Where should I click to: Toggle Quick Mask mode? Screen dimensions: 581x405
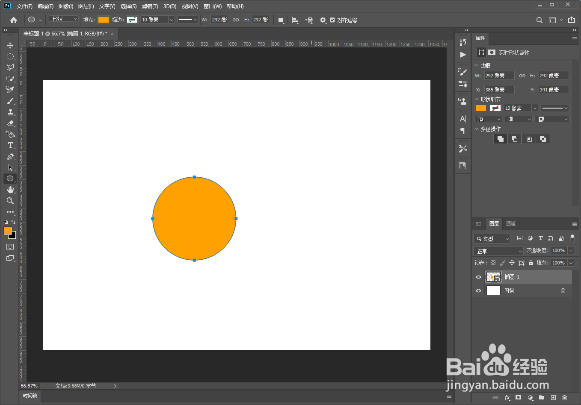pos(10,247)
